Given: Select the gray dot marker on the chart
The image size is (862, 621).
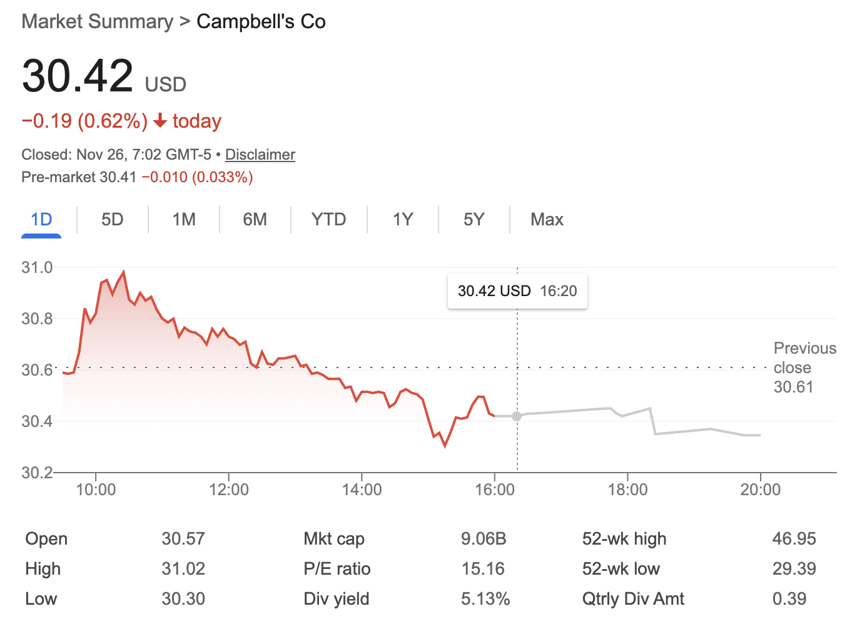Looking at the screenshot, I should click(x=517, y=416).
